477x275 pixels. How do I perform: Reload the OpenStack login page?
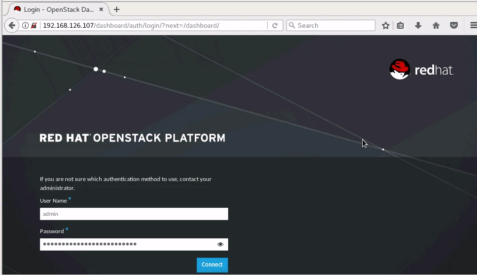[x=275, y=25]
